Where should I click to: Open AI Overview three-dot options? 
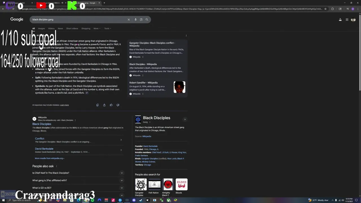(x=186, y=36)
